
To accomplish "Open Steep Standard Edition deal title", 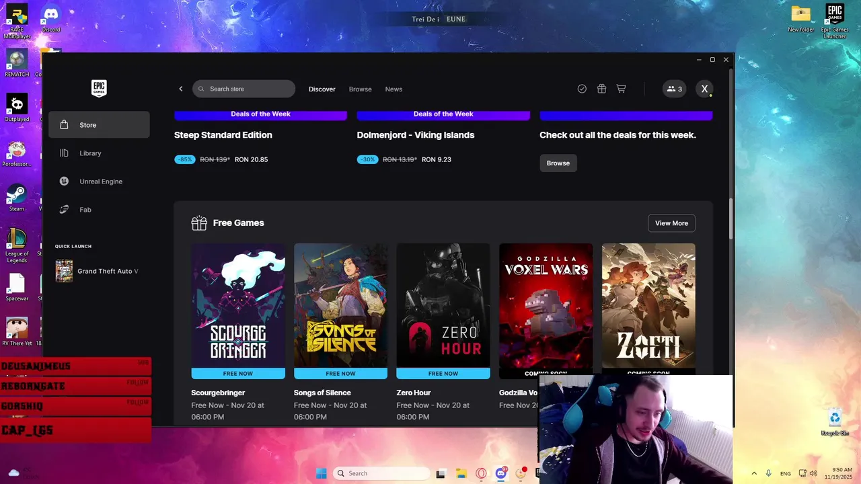I will click(223, 135).
